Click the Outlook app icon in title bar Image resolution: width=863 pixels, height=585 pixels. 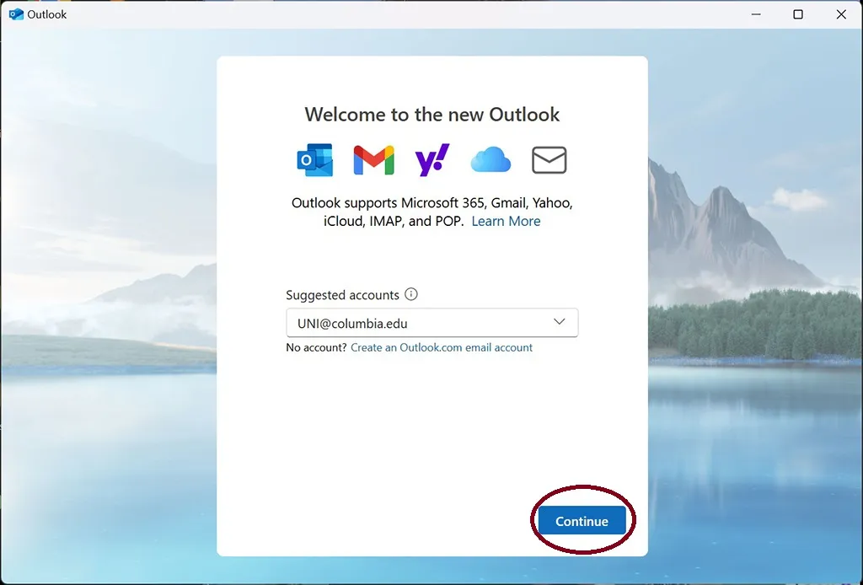click(x=16, y=14)
